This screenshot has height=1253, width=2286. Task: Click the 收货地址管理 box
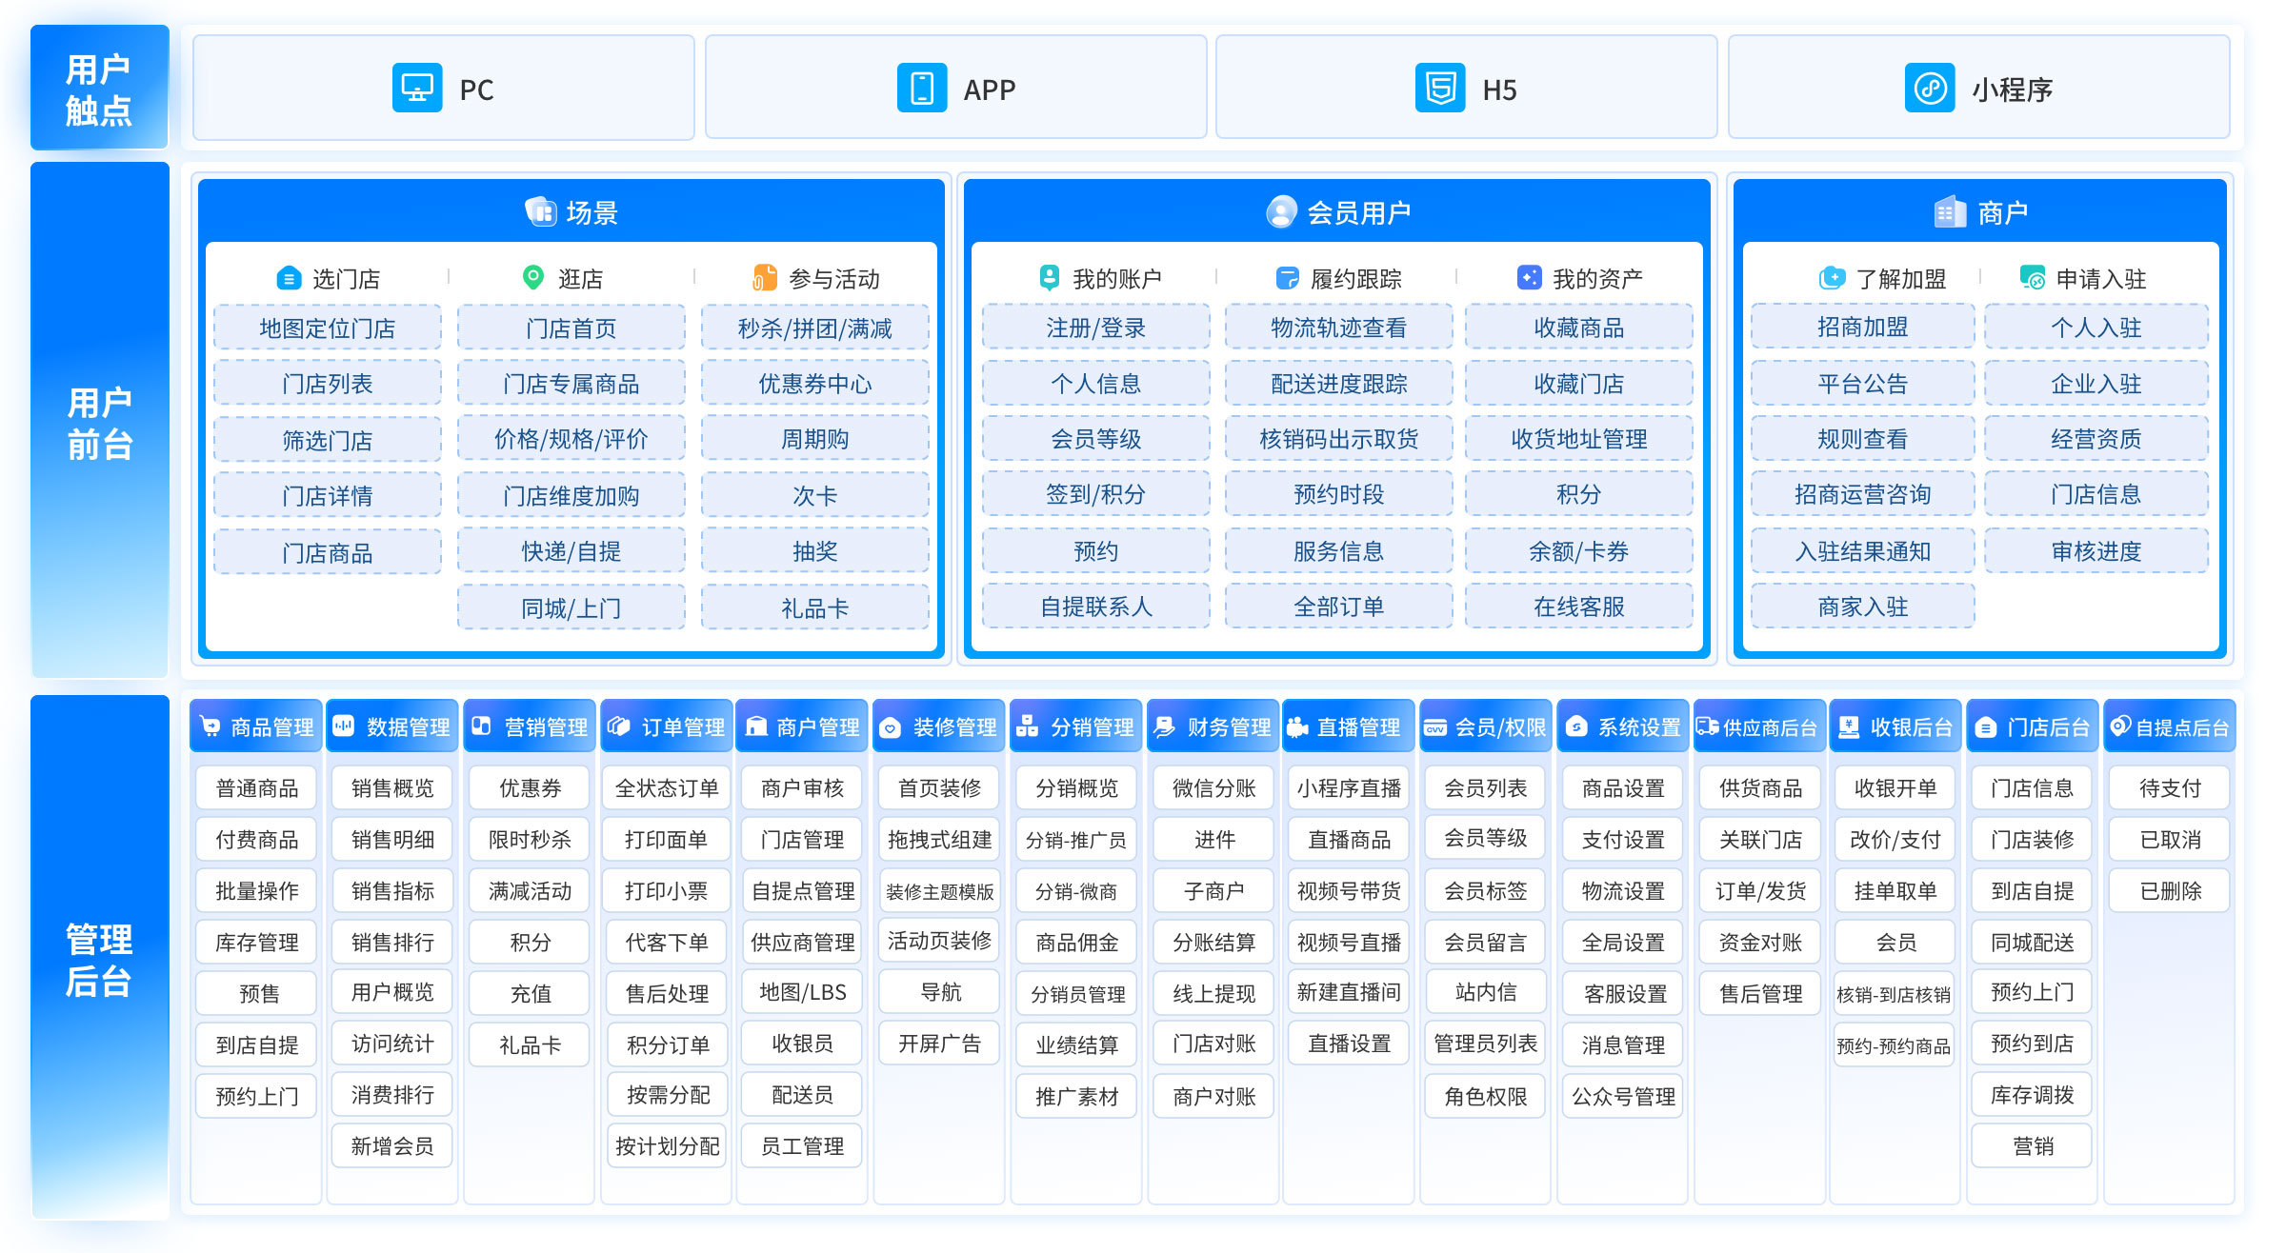tap(1579, 438)
